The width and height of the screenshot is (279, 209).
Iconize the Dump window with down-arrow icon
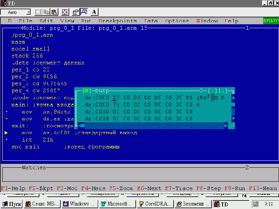point(223,91)
